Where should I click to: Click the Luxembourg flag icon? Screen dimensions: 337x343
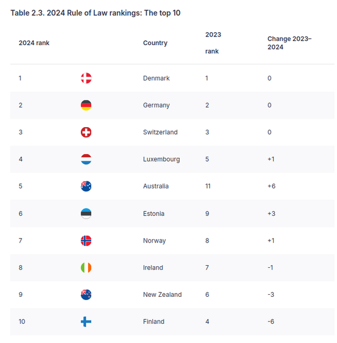point(86,159)
